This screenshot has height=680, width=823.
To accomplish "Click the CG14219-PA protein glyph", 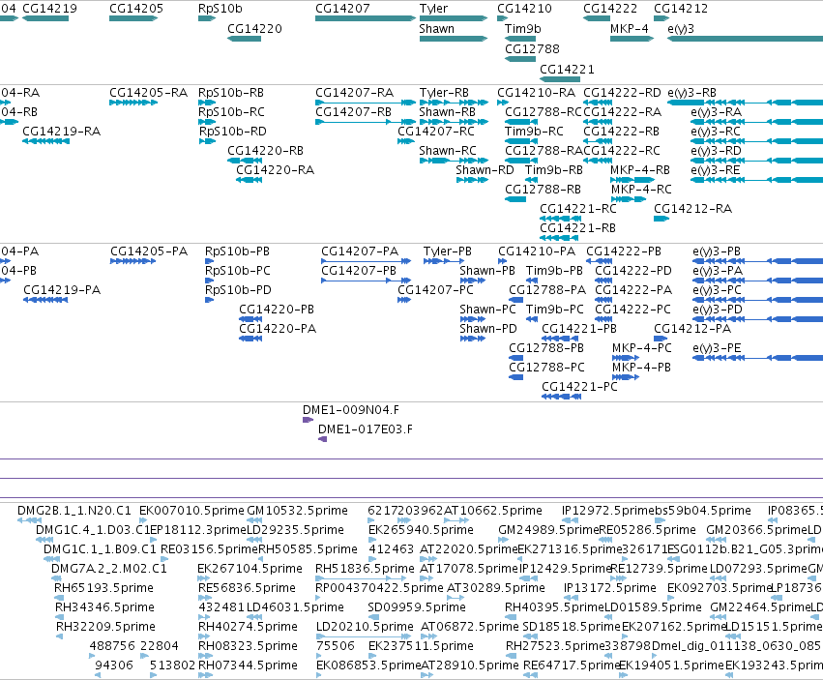I will point(45,300).
